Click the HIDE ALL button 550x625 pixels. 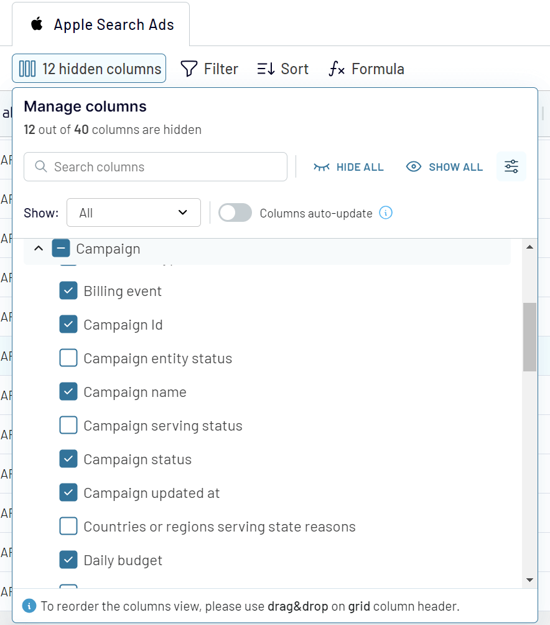pos(348,166)
